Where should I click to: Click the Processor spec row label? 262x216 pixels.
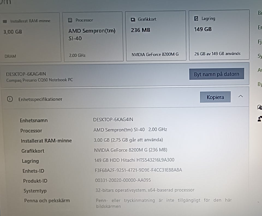point(31,131)
